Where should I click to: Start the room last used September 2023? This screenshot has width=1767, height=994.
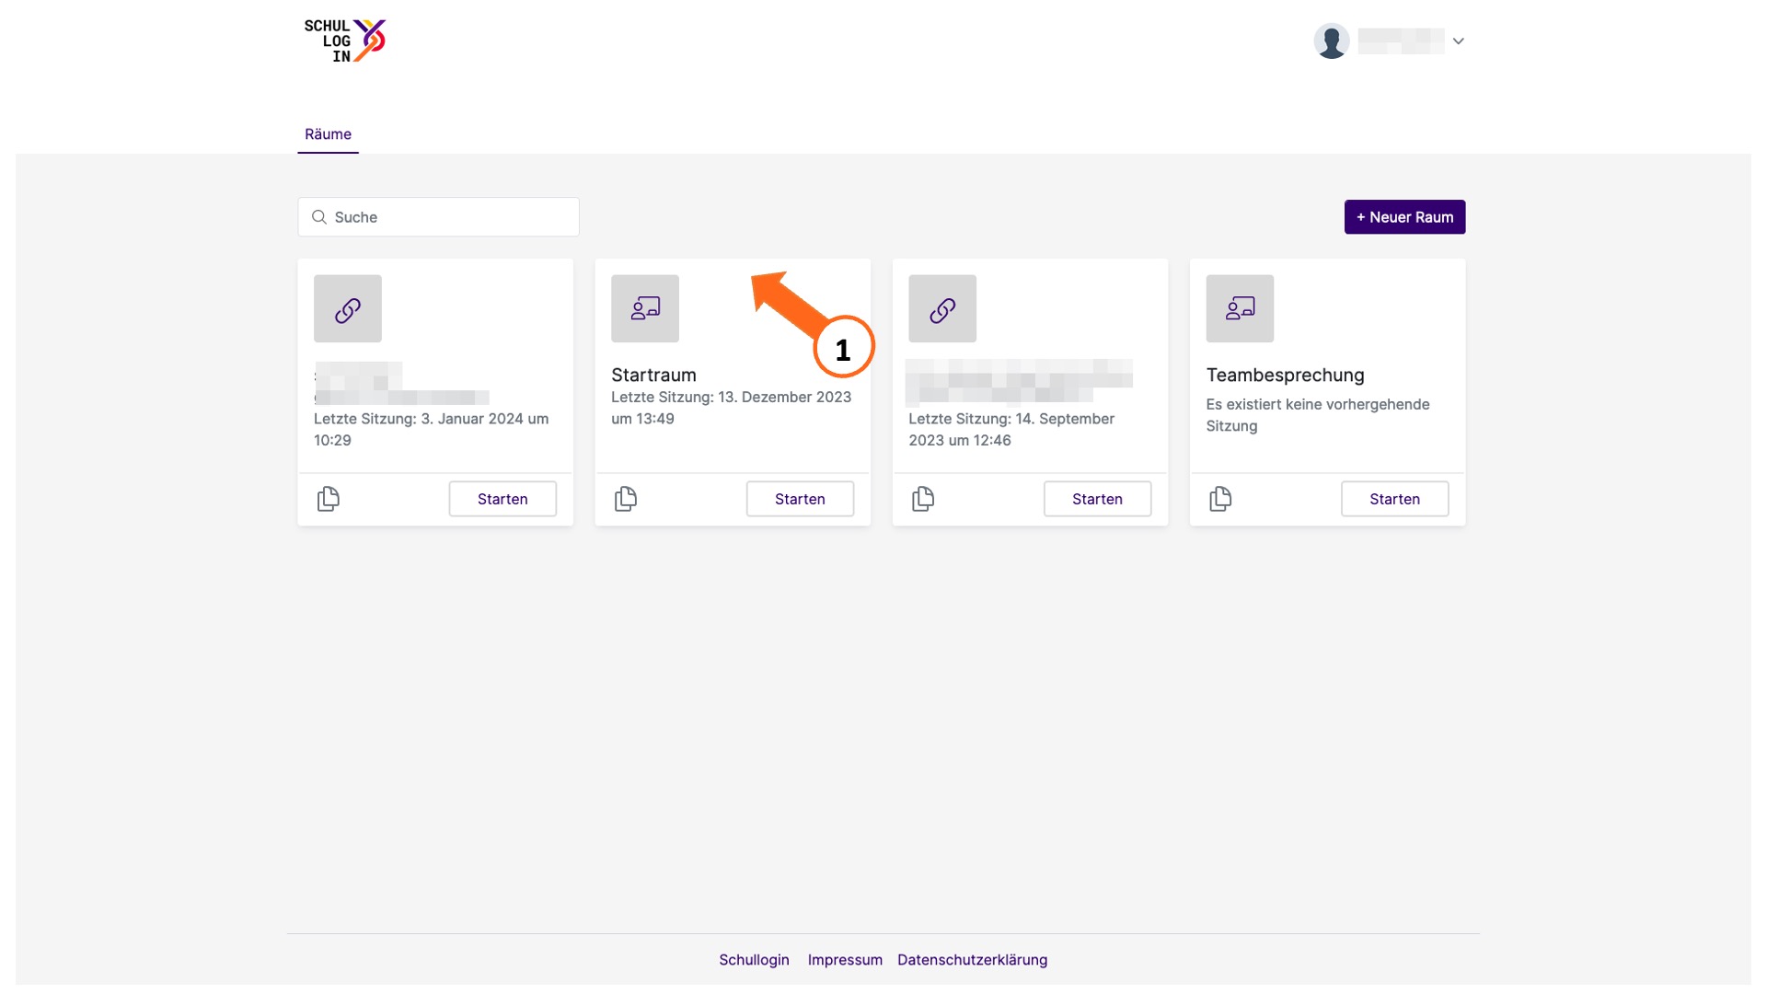tap(1097, 499)
